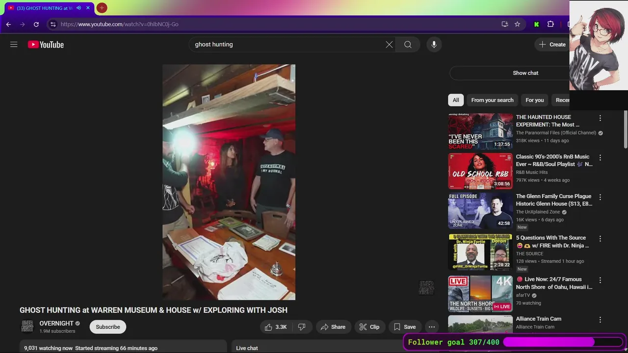Start voice search with the microphone icon
Screen dimensions: 628x353
tap(434, 45)
